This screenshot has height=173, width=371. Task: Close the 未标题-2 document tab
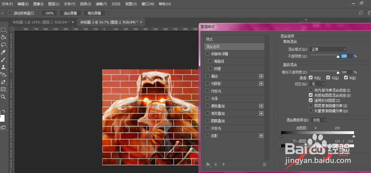tap(141, 22)
